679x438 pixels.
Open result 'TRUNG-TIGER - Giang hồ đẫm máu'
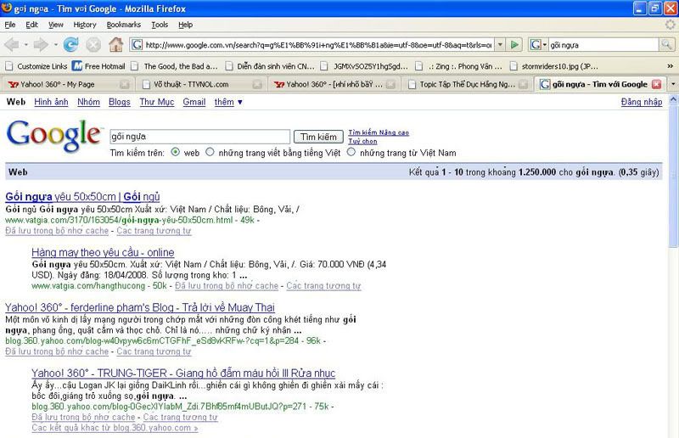tap(183, 373)
